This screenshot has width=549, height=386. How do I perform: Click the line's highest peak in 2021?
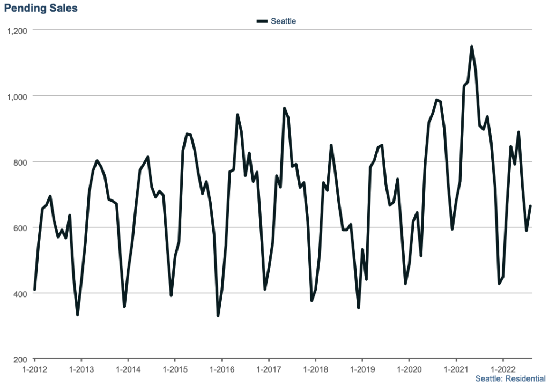(x=472, y=47)
